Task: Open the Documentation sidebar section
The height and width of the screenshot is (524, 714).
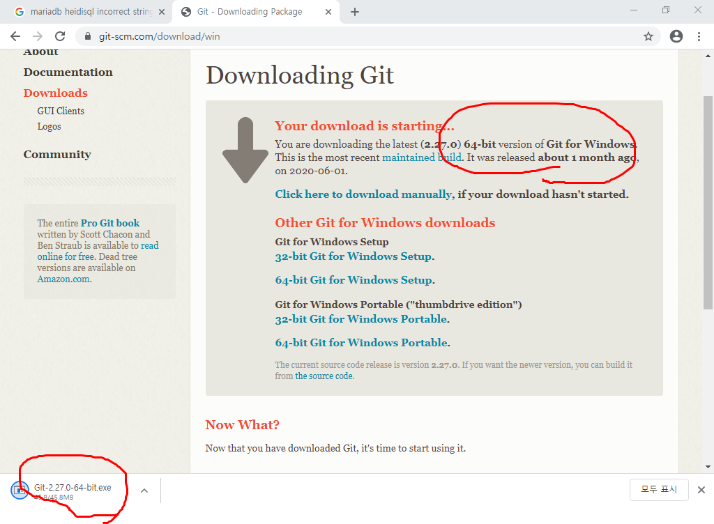Action: (68, 72)
